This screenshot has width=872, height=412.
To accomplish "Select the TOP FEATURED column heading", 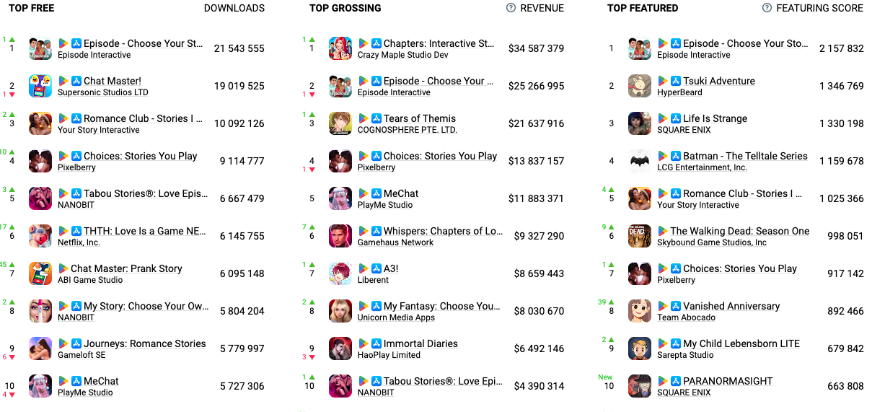I will 643,8.
